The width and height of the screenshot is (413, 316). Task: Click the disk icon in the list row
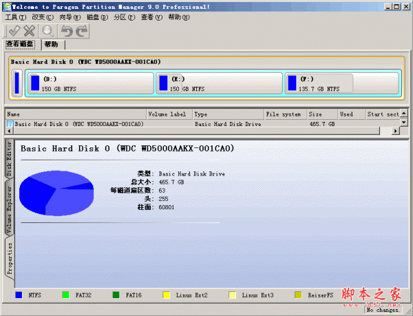click(x=10, y=124)
